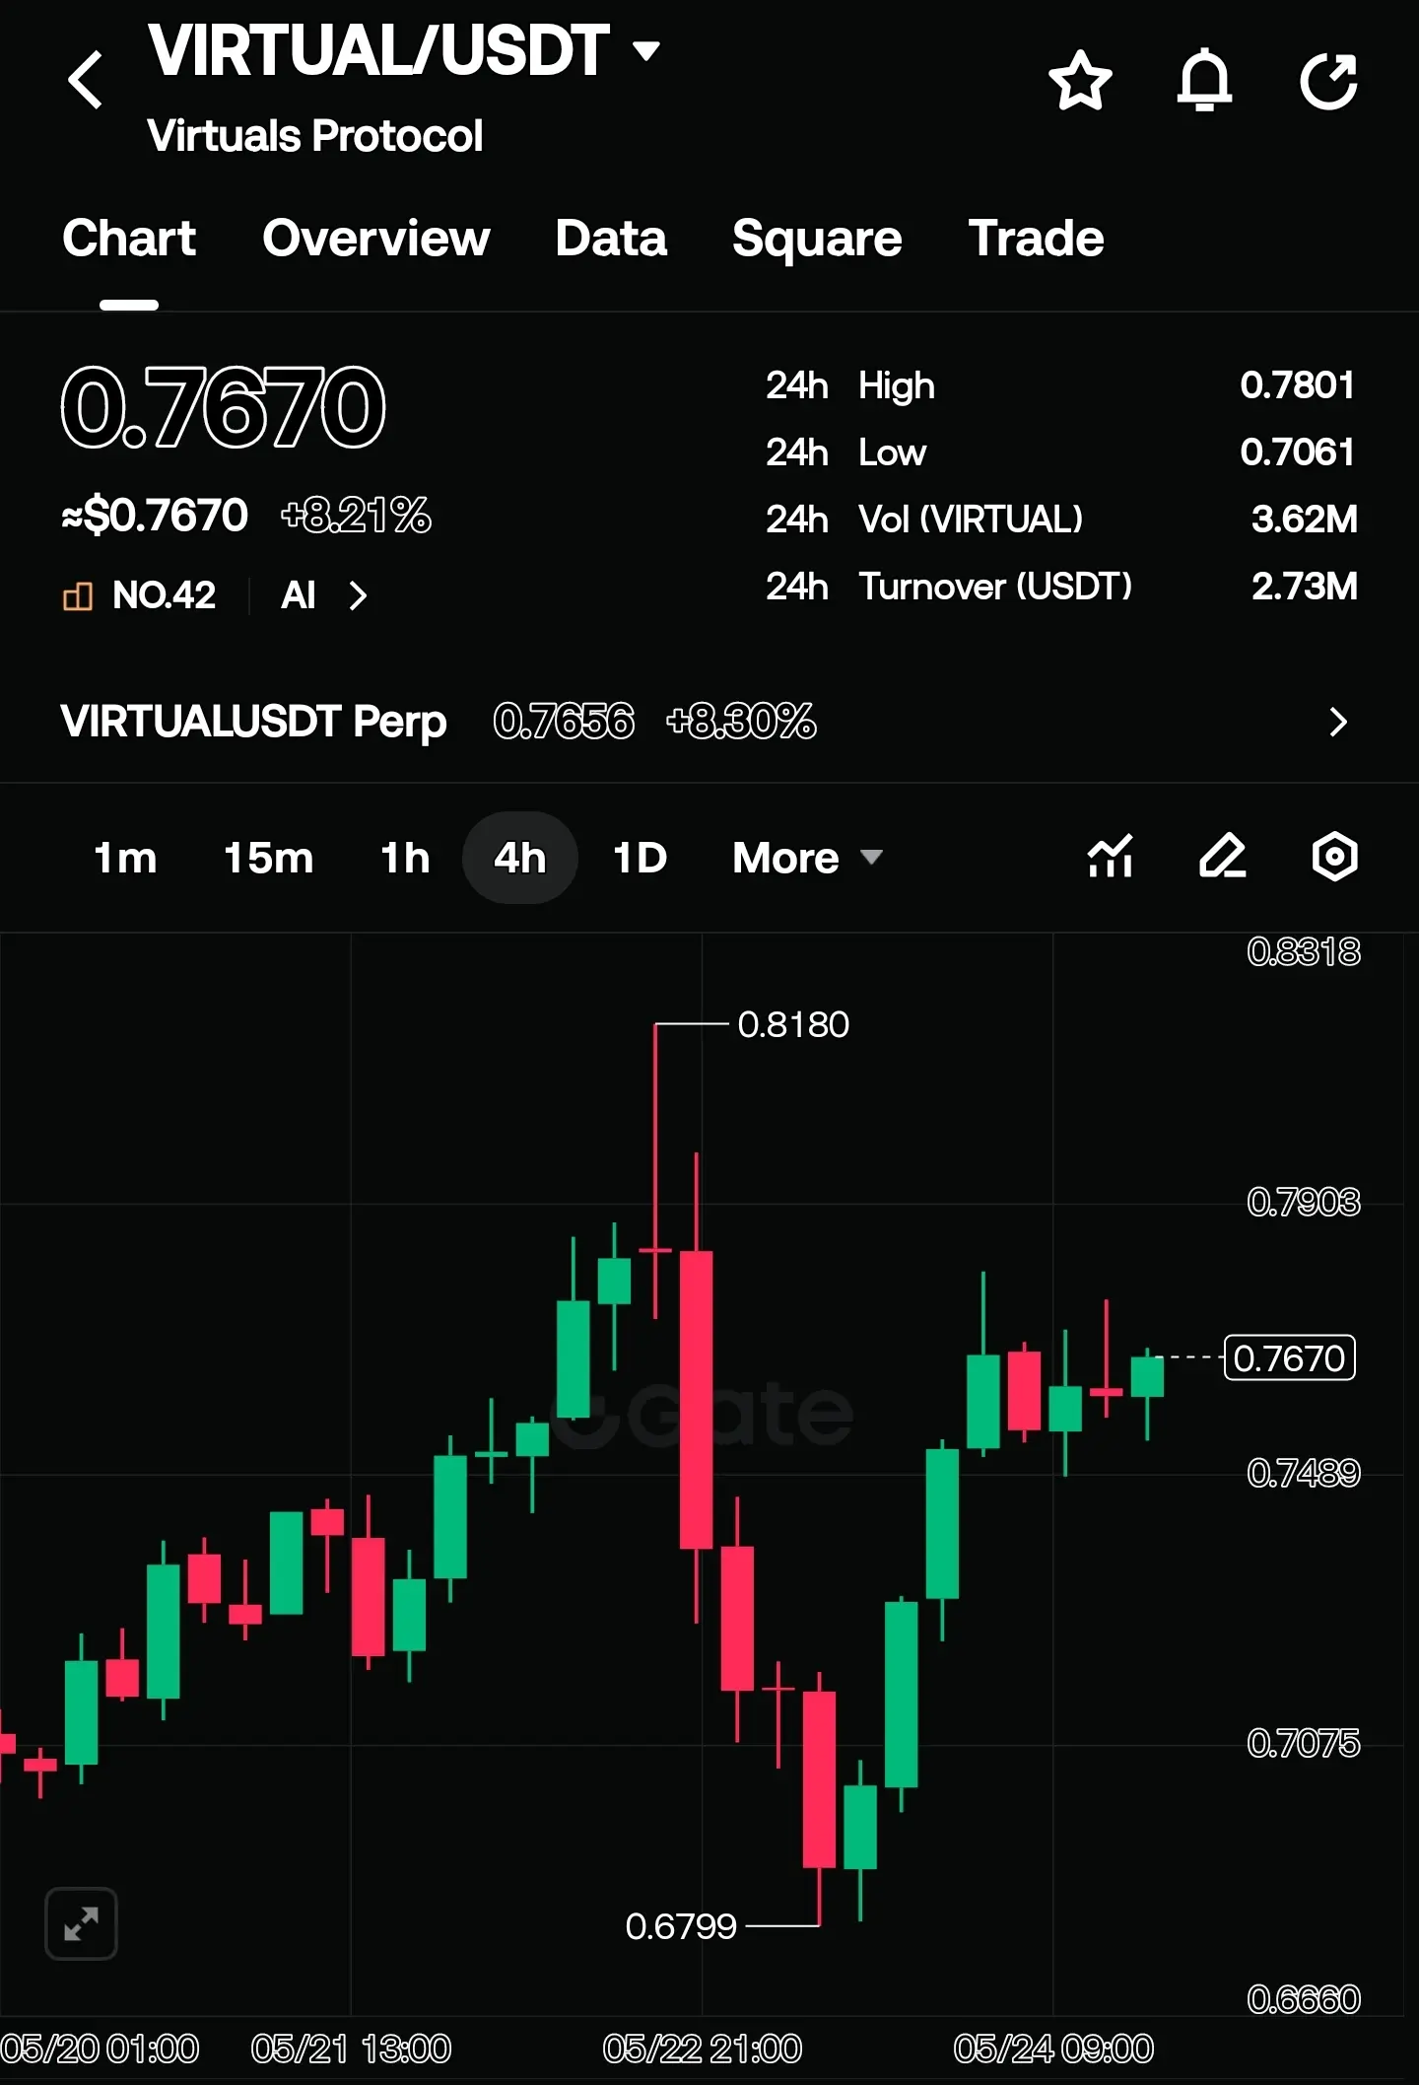Tap the 0.6660 price axis label

point(1304,1999)
